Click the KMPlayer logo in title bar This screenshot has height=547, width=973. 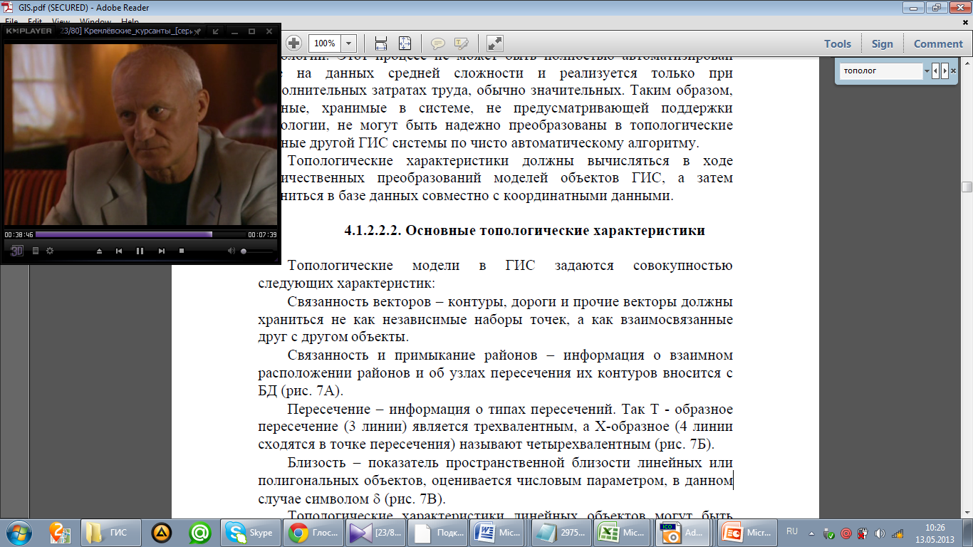point(29,31)
